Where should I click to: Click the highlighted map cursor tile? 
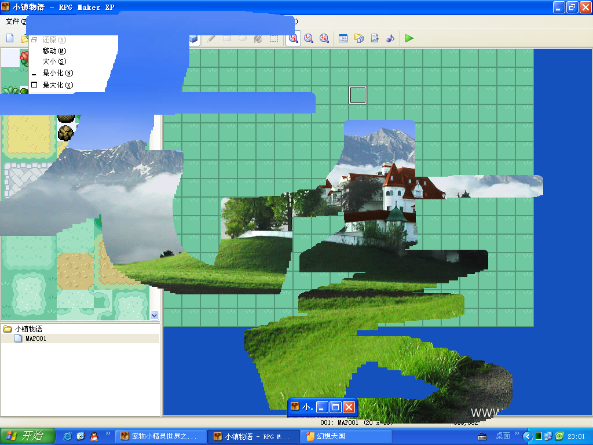pos(358,94)
